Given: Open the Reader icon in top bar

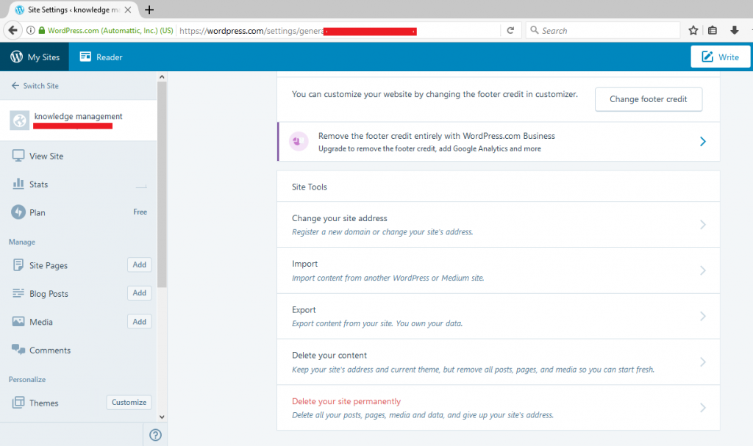Looking at the screenshot, I should click(85, 57).
